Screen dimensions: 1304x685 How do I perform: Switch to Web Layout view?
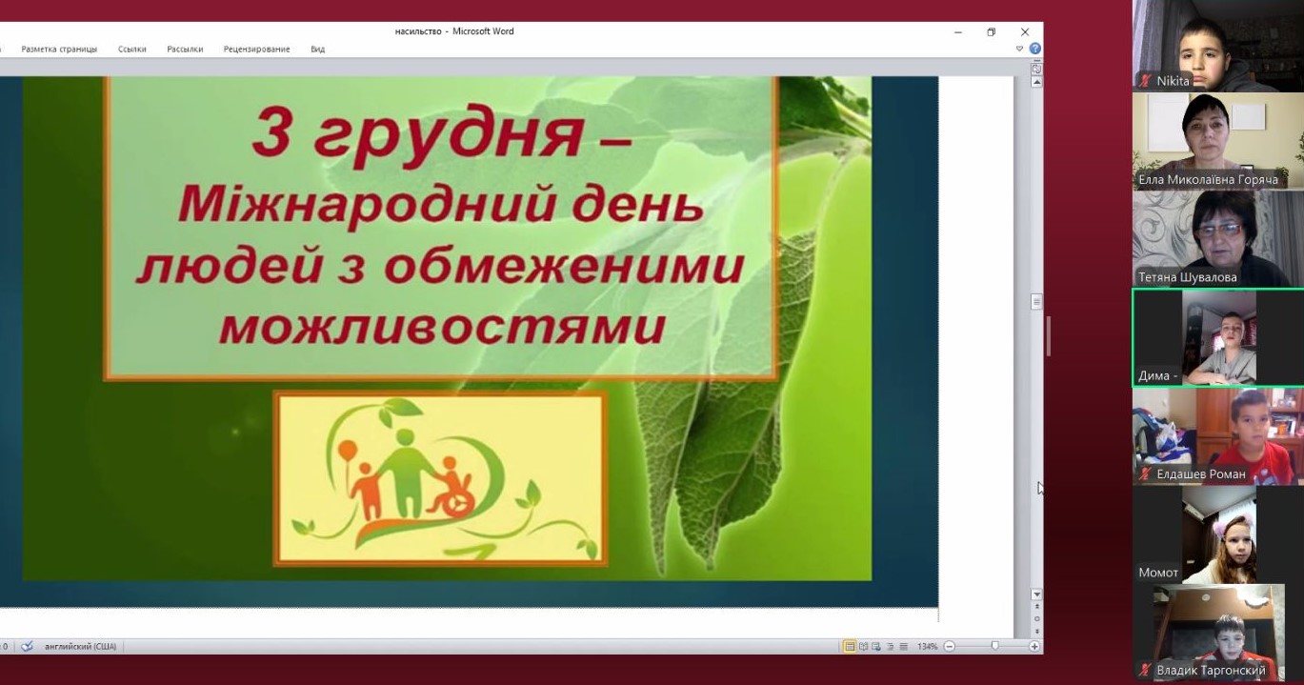[x=877, y=646]
